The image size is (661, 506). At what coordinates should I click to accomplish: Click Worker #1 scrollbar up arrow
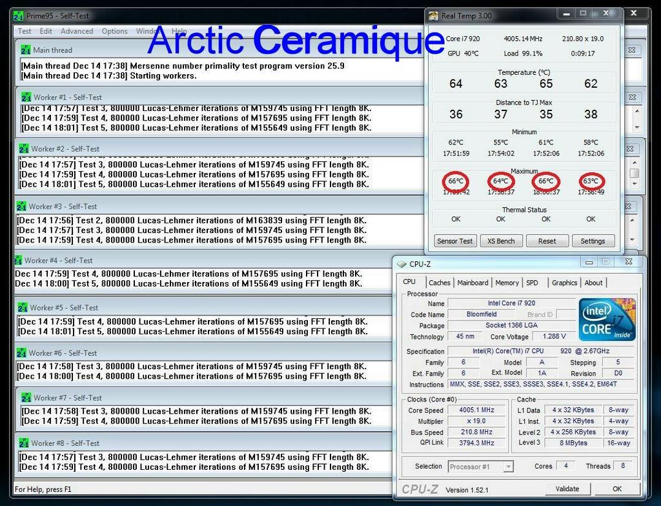tap(637, 111)
